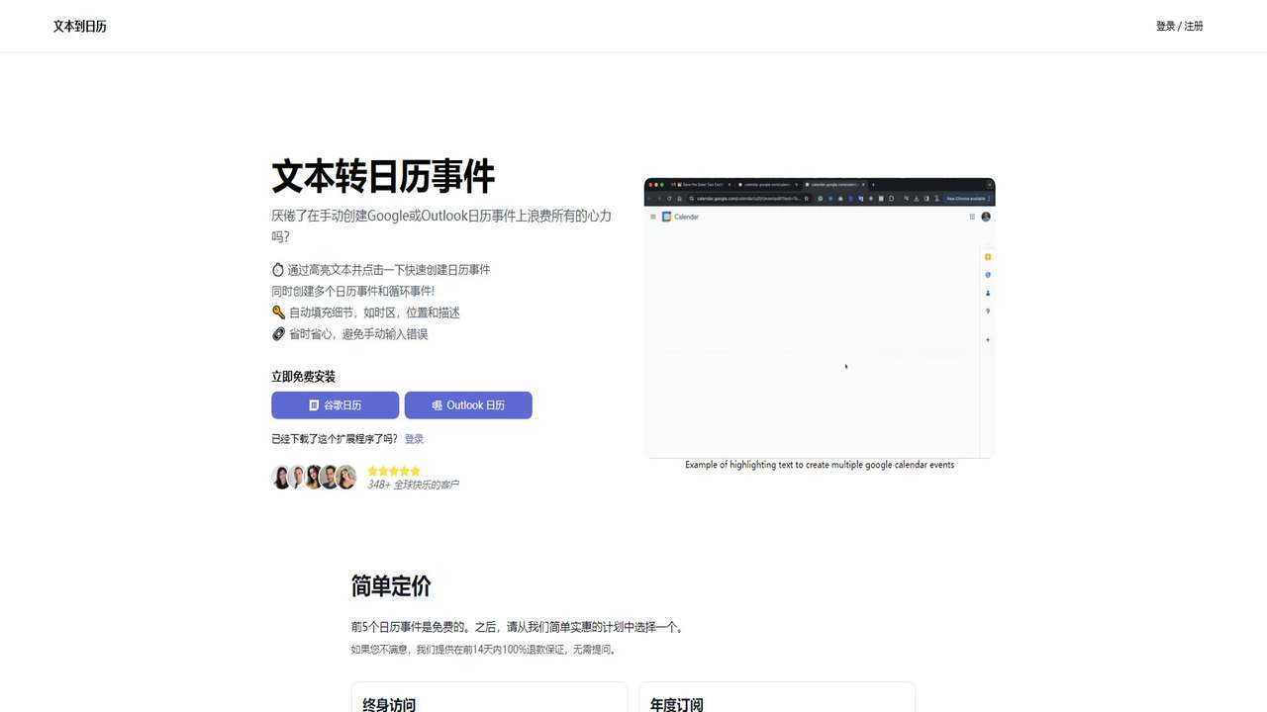Open the Google Calendar demo preview image
The height and width of the screenshot is (712, 1267).
click(x=820, y=317)
